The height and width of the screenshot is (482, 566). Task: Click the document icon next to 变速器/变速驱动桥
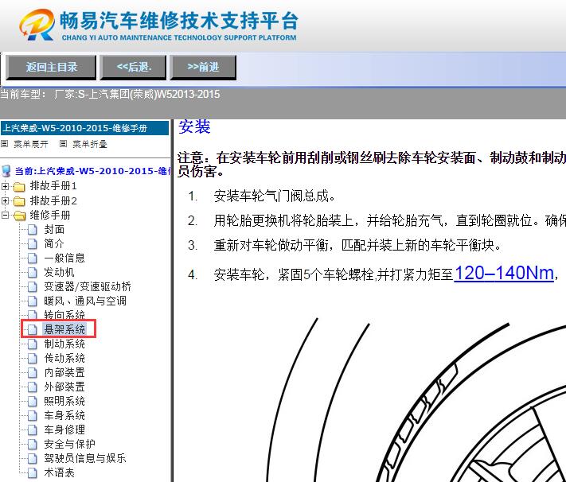tap(32, 287)
